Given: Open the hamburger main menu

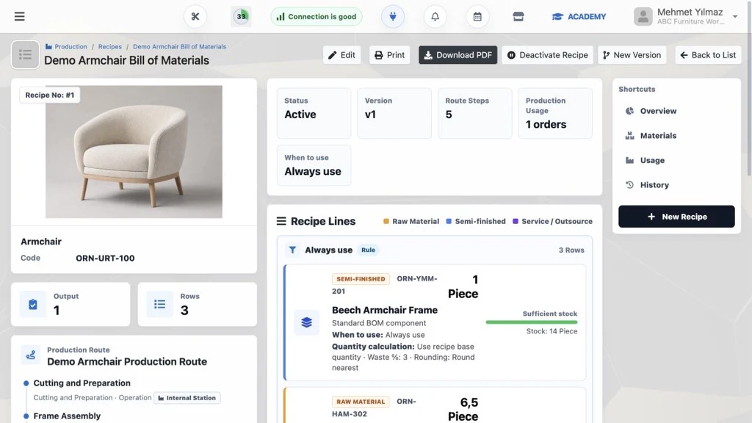Looking at the screenshot, I should click(19, 16).
